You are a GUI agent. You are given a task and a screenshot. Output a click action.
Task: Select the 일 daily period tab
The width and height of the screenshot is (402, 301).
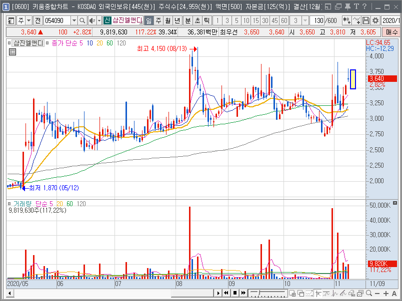[148, 20]
